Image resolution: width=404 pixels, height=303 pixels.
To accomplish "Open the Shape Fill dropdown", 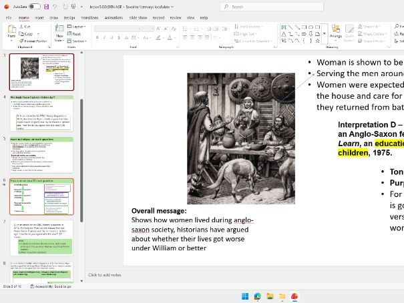I will (369, 27).
